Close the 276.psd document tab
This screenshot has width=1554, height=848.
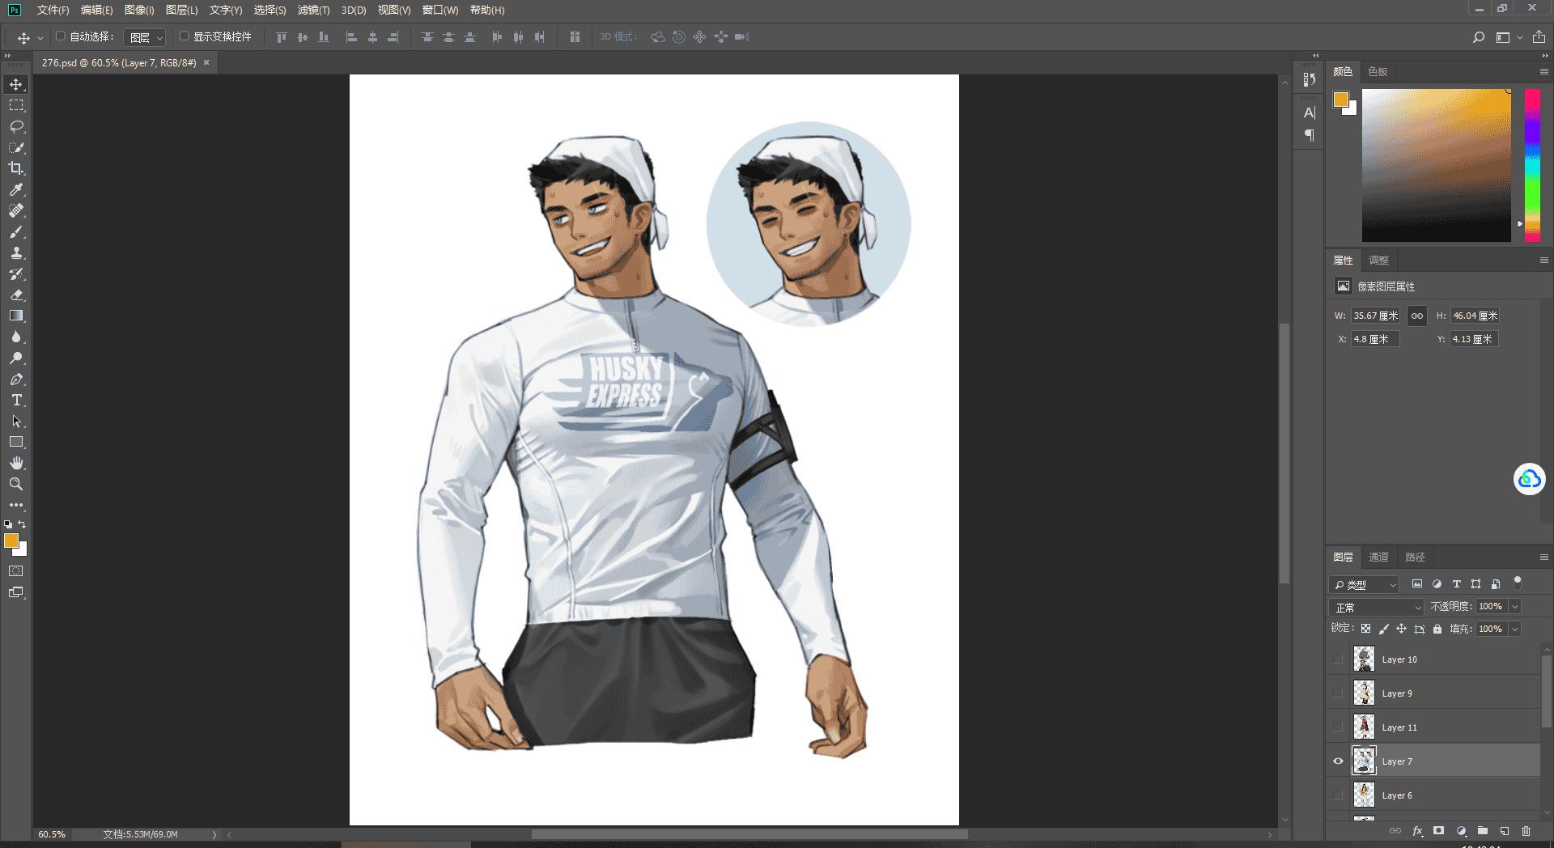pyautogui.click(x=206, y=62)
